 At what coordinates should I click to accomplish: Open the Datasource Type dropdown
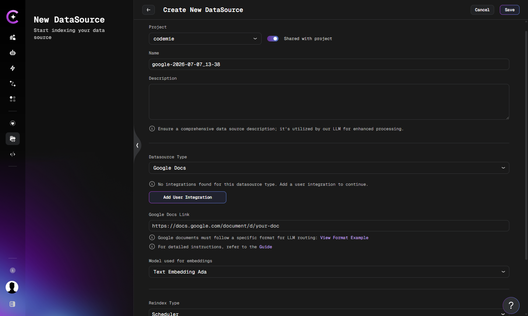tap(329, 168)
